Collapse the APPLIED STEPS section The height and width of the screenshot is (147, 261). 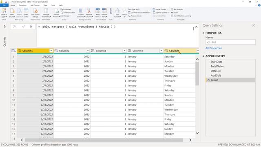pyautogui.click(x=203, y=56)
